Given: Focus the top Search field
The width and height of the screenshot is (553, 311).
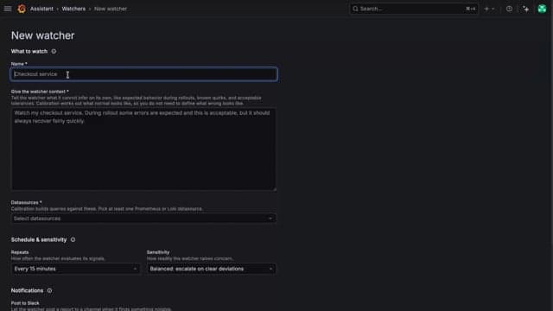Looking at the screenshot, I should pos(414,9).
